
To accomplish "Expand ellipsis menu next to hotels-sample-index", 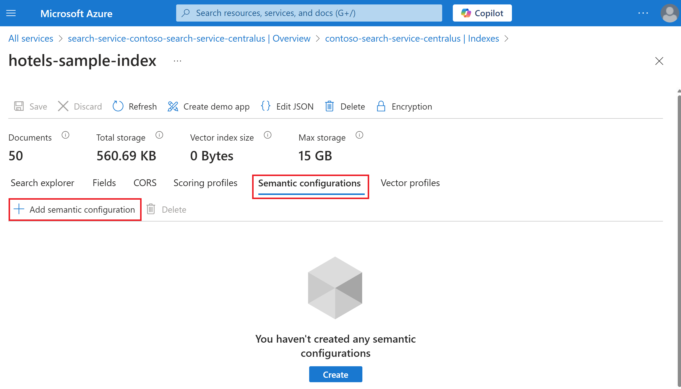I will tap(177, 61).
